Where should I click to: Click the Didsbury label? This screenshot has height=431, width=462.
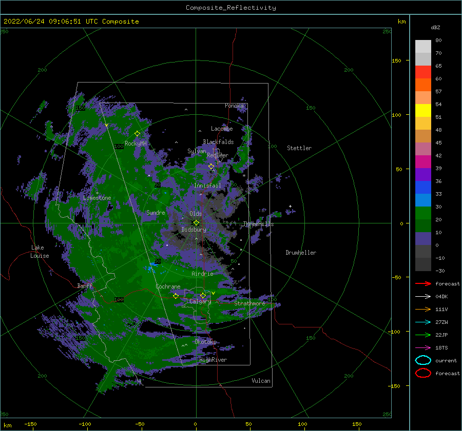coord(194,230)
